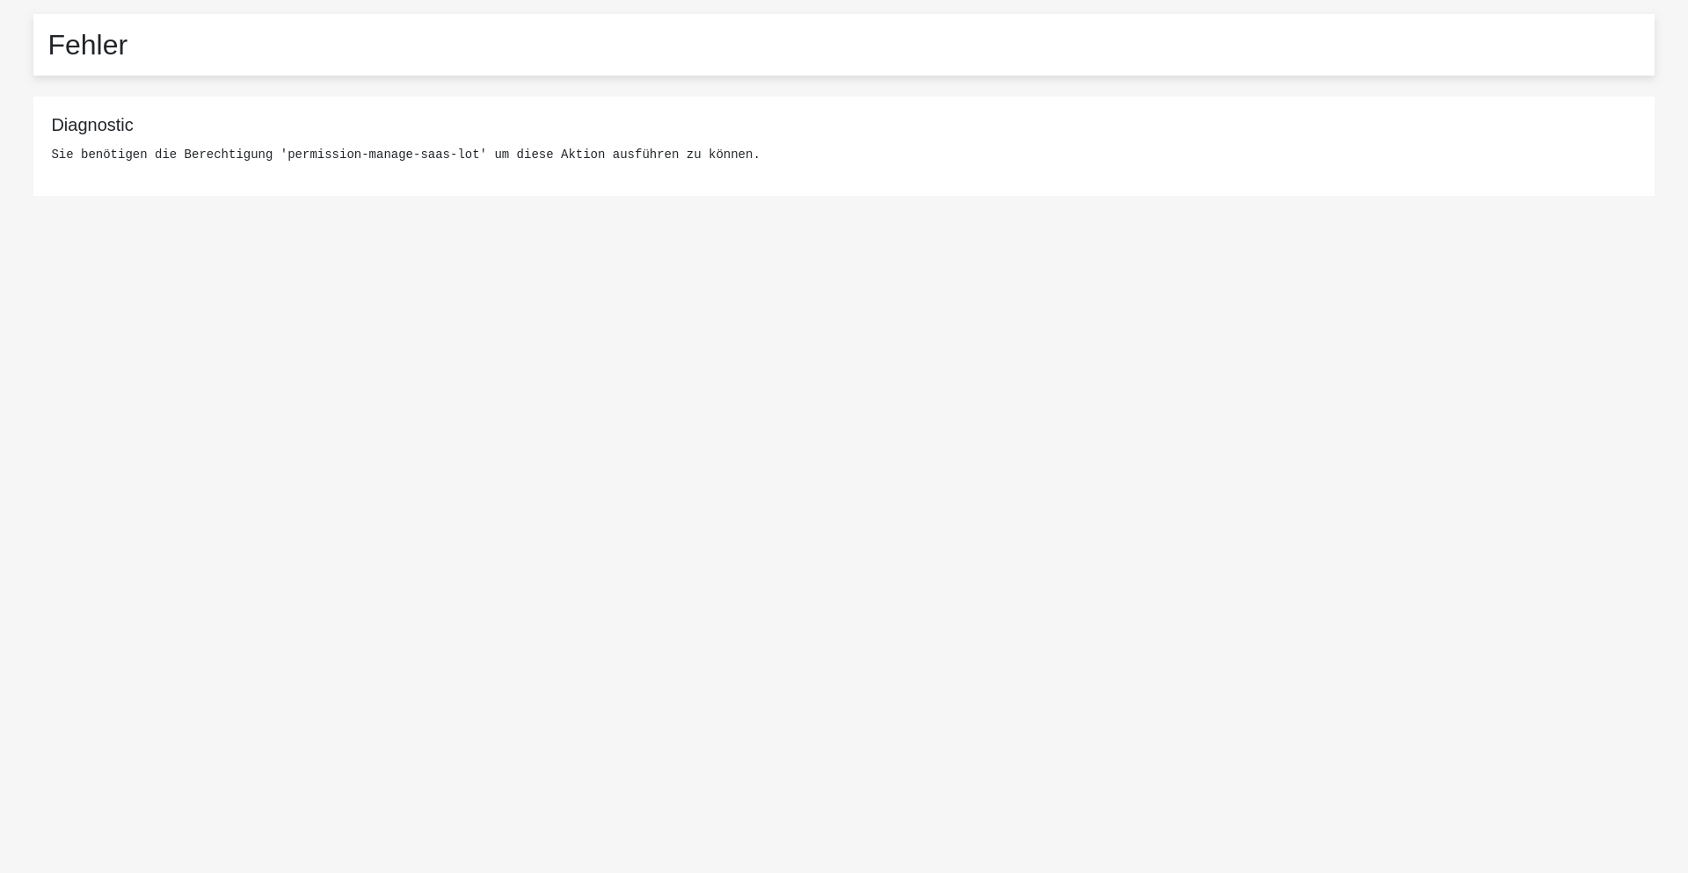
Task: Click the word "Sie" in the error message
Action: click(x=62, y=155)
